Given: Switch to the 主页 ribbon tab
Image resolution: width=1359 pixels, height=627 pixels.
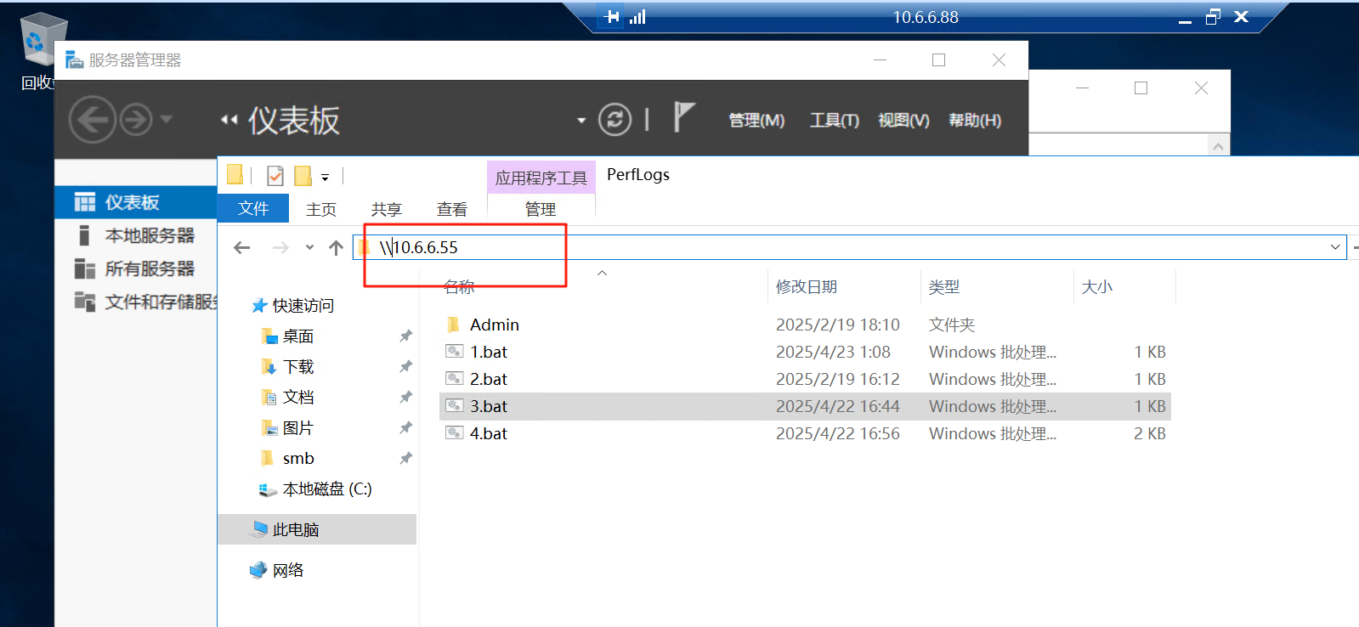Looking at the screenshot, I should click(x=321, y=209).
